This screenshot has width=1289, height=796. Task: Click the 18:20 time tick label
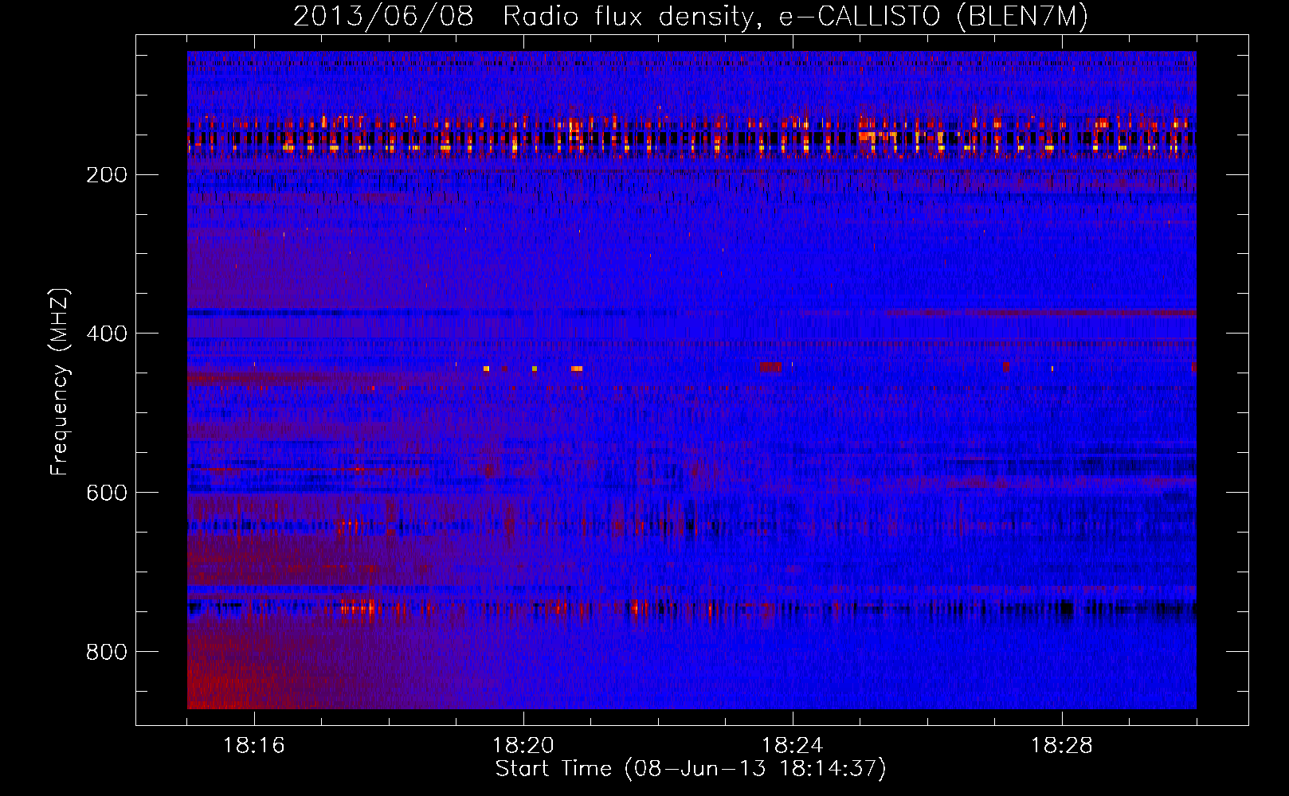523,746
